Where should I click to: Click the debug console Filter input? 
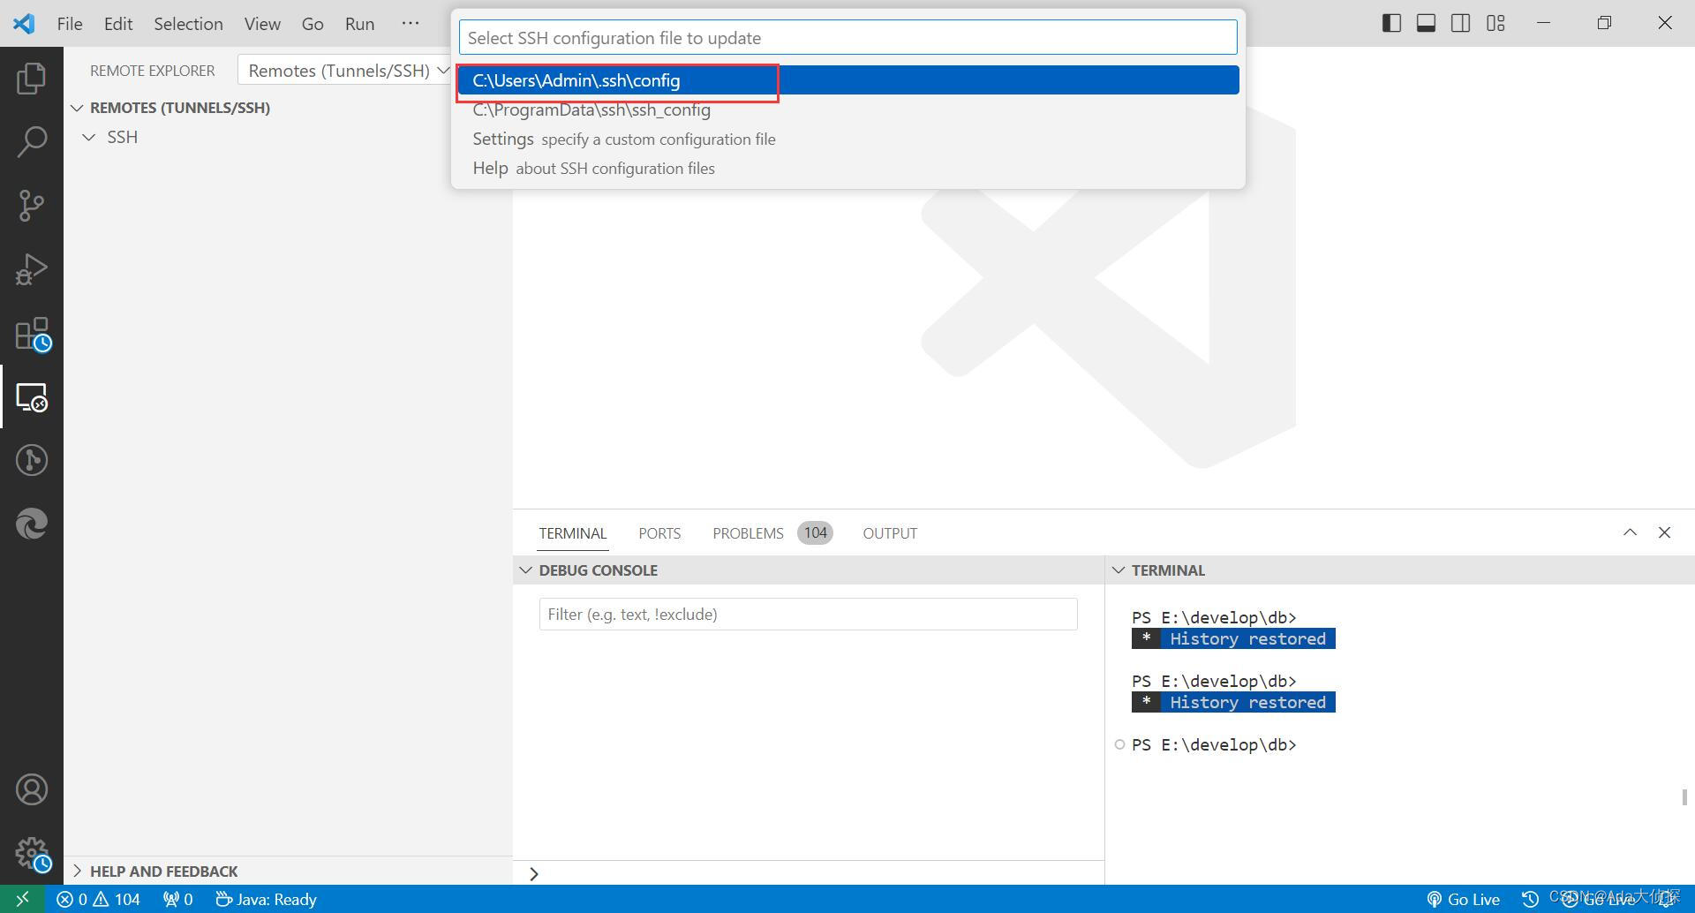pos(808,615)
